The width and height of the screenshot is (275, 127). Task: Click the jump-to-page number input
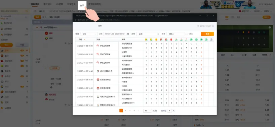point(169,111)
